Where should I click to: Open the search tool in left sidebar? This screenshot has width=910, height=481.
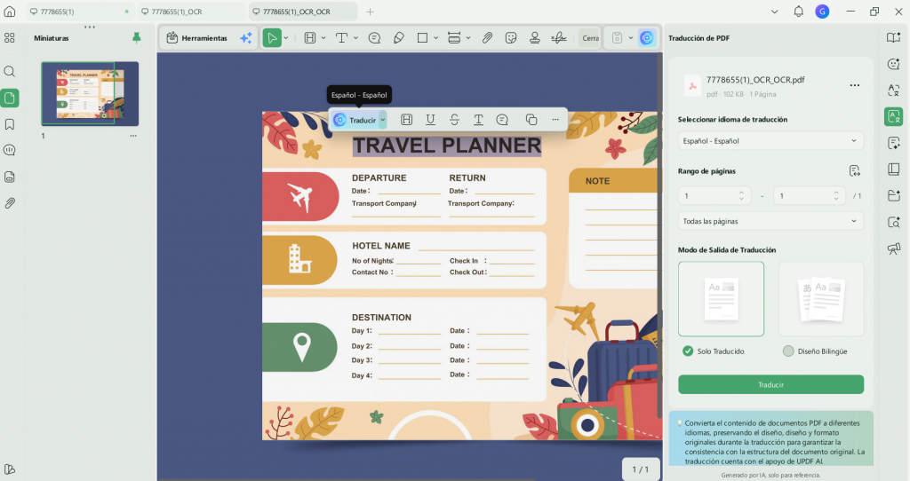tap(9, 71)
